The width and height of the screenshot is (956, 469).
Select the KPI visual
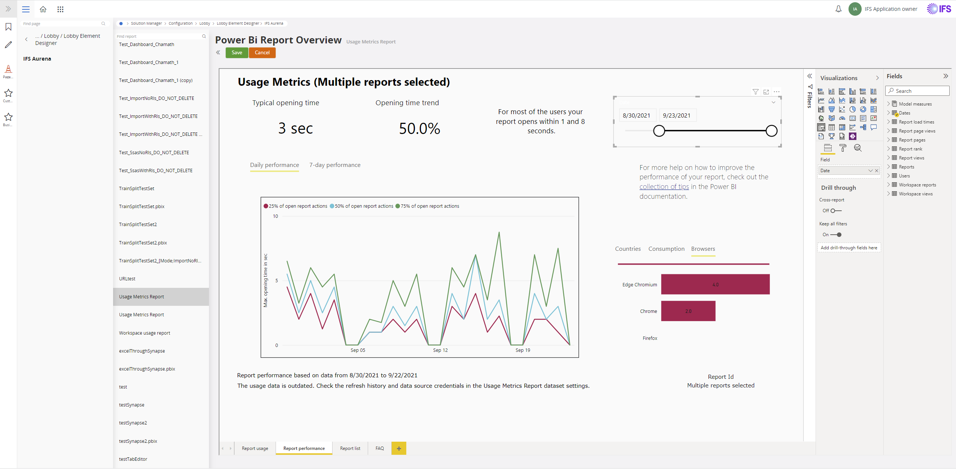pyautogui.click(x=873, y=118)
